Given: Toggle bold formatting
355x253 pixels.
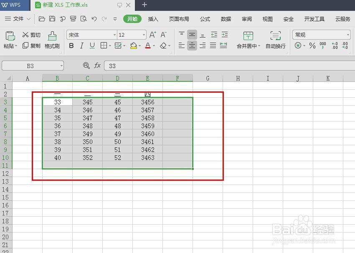Looking at the screenshot, I should pyautogui.click(x=71, y=46).
